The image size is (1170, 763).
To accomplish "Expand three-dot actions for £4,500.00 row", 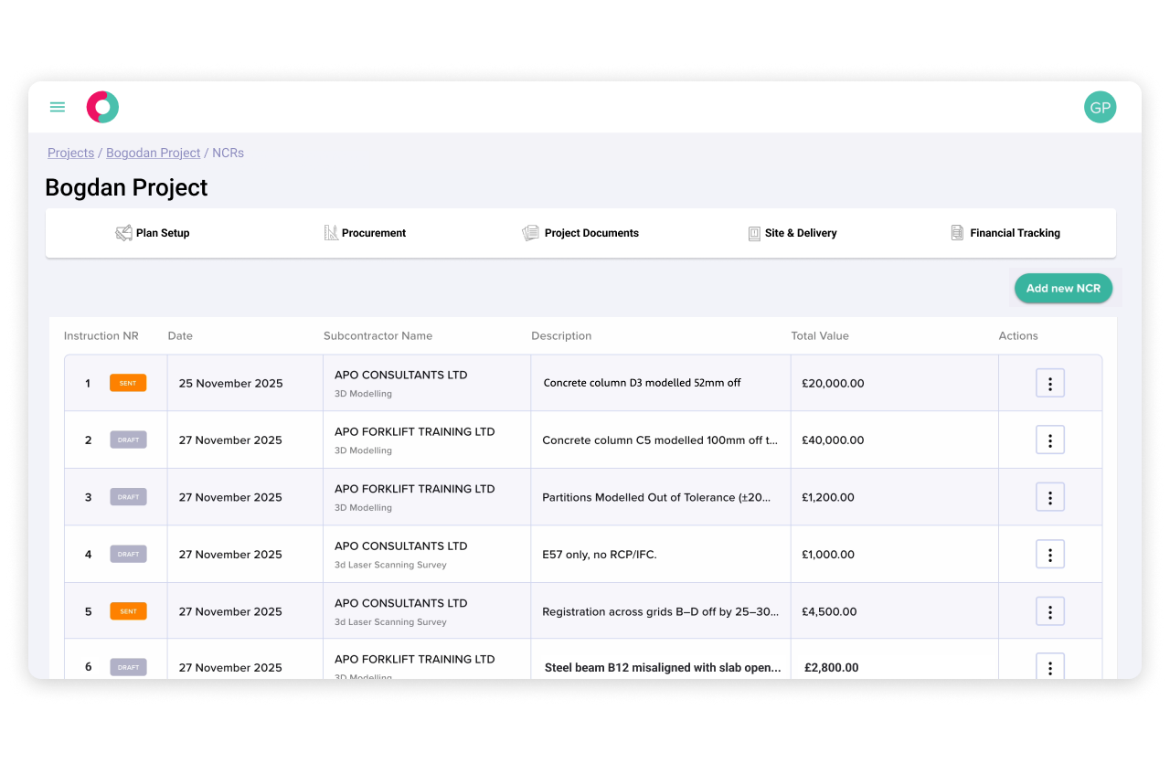I will pos(1049,612).
